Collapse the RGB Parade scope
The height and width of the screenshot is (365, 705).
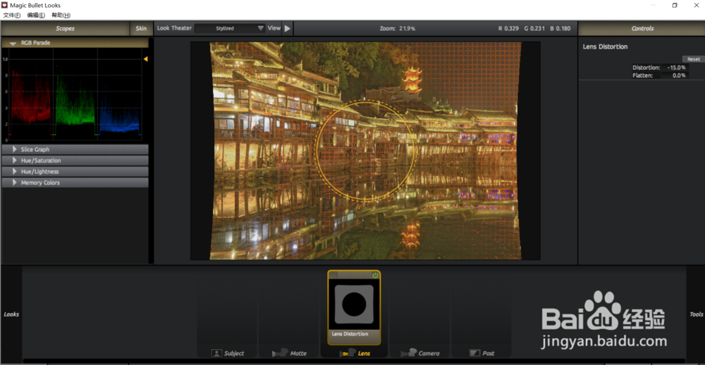13,43
